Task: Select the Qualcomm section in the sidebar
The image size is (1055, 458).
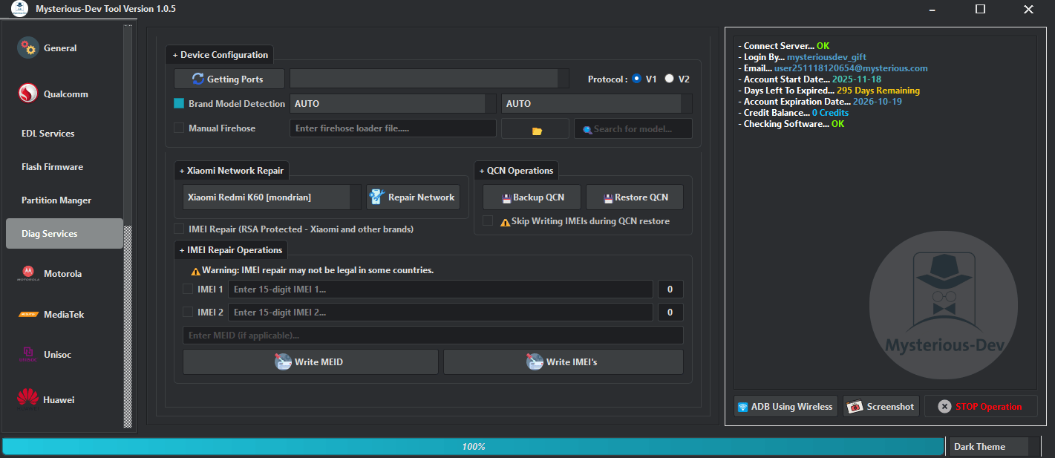Action: (x=65, y=94)
